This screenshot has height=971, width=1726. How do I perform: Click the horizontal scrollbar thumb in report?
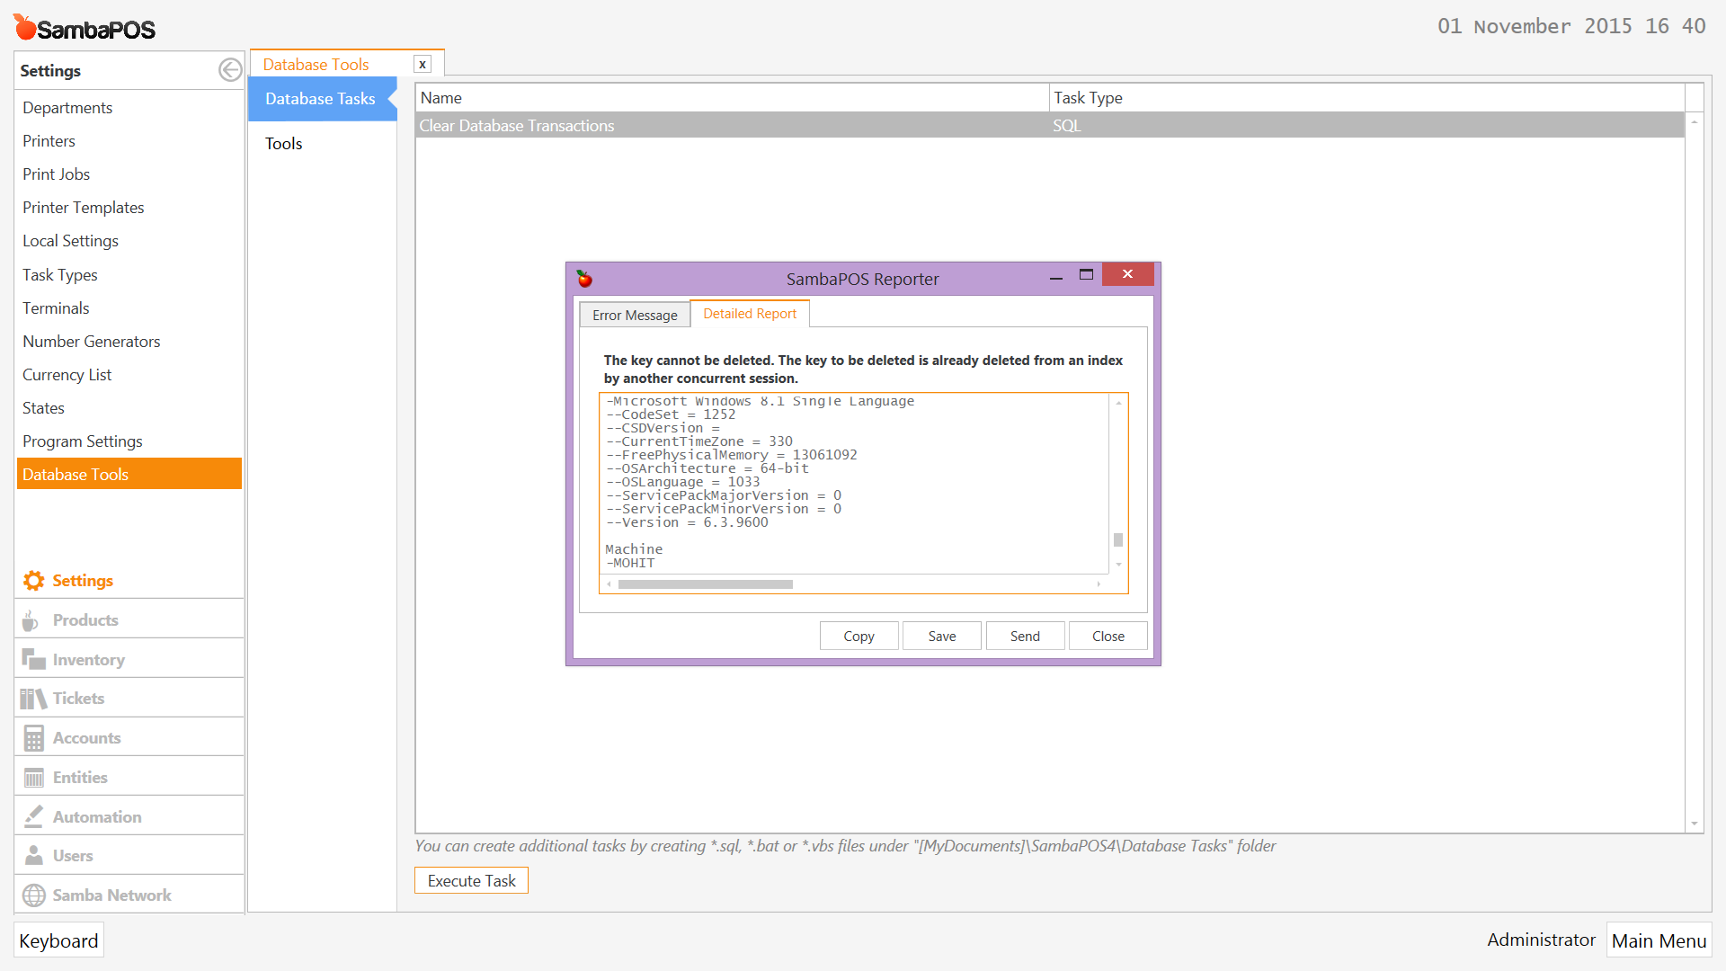706,584
